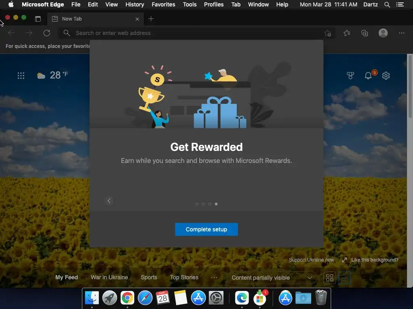The image size is (413, 309).
Task: Click Like this background? link
Action: 375,260
